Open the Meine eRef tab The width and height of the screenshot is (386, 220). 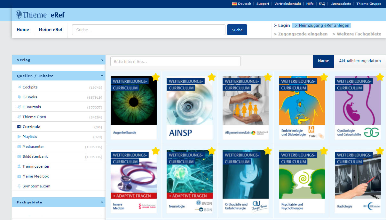pos(51,30)
